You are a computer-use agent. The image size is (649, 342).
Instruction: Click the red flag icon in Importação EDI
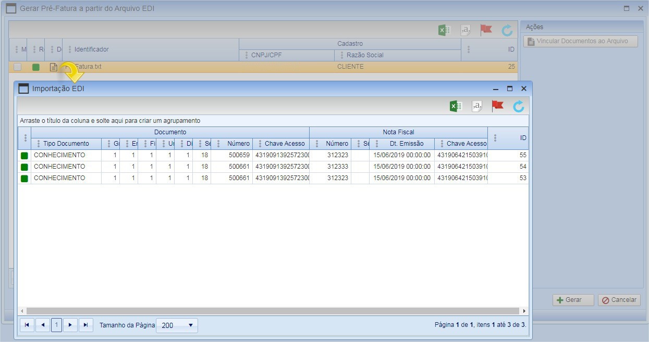point(497,106)
